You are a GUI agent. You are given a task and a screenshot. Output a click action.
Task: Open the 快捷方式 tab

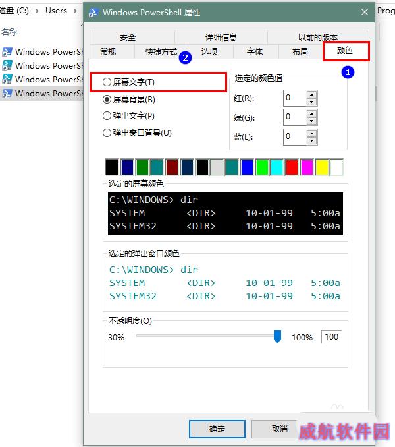pyautogui.click(x=161, y=51)
